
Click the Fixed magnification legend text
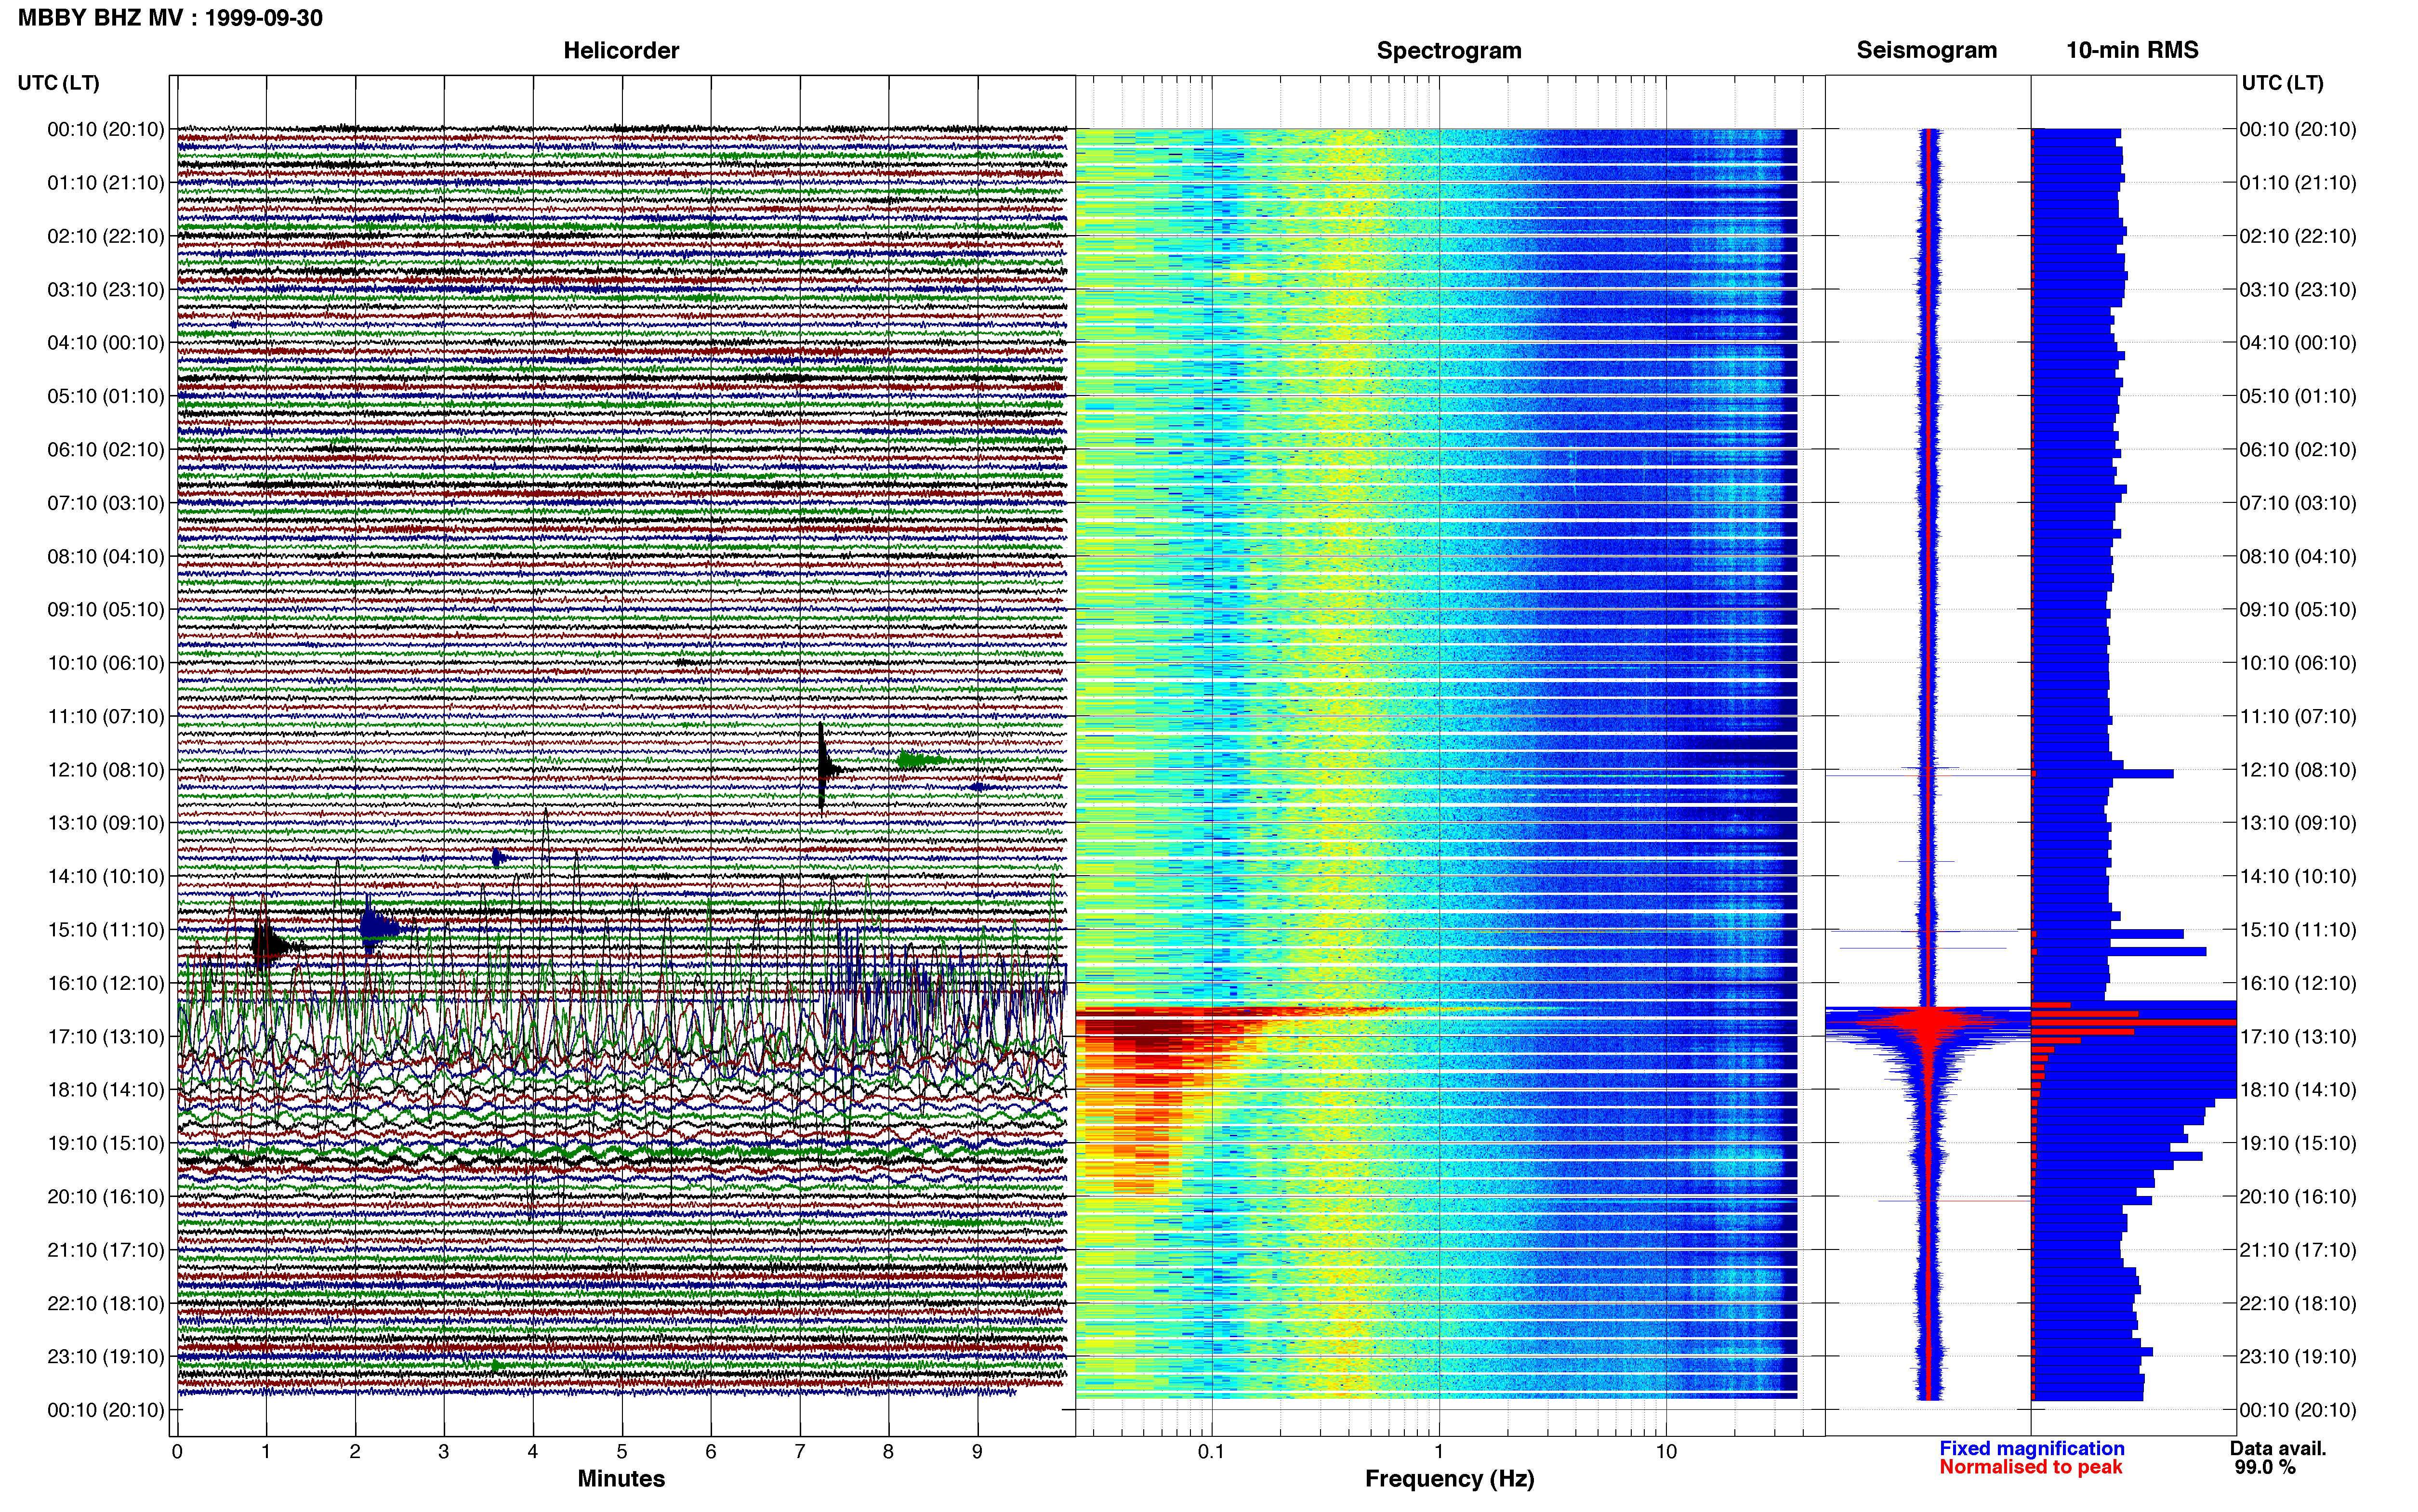point(2032,1448)
